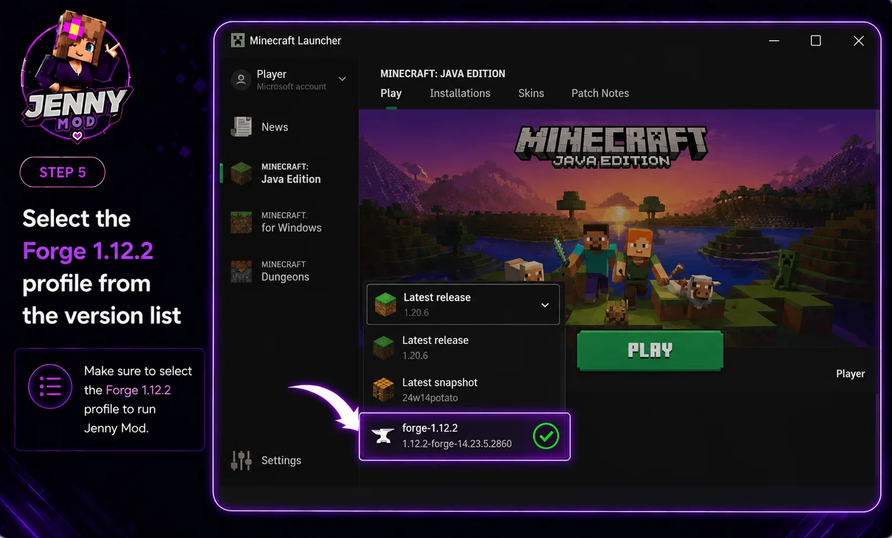The height and width of the screenshot is (538, 892).
Task: Open the Installations tab
Action: point(460,93)
